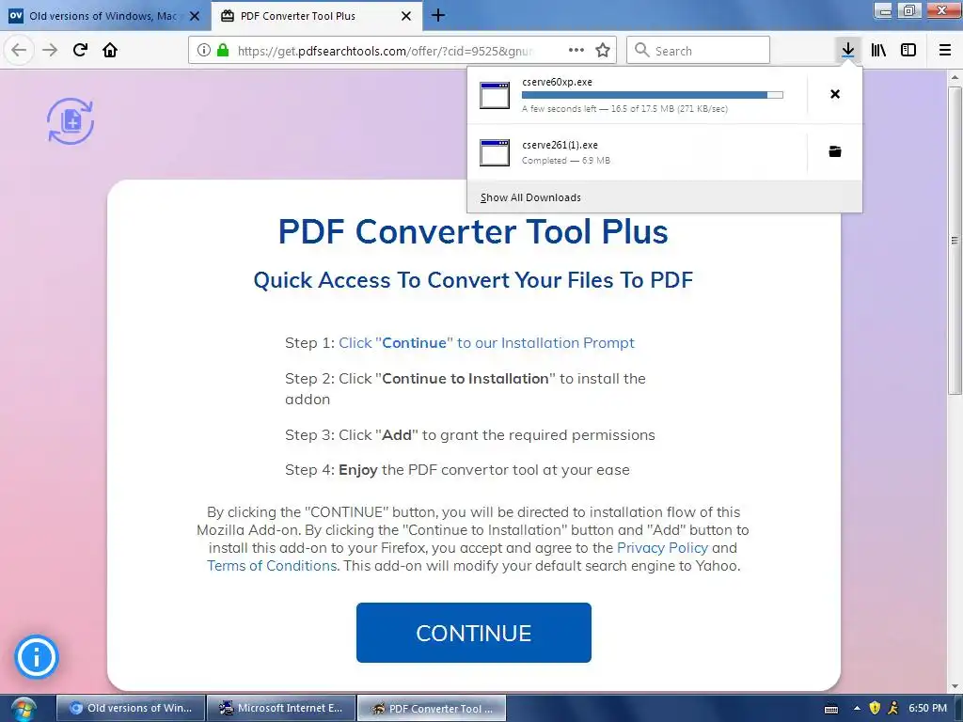Close the PDF Converter Tool Plus tab
The image size is (963, 722).
pyautogui.click(x=406, y=16)
